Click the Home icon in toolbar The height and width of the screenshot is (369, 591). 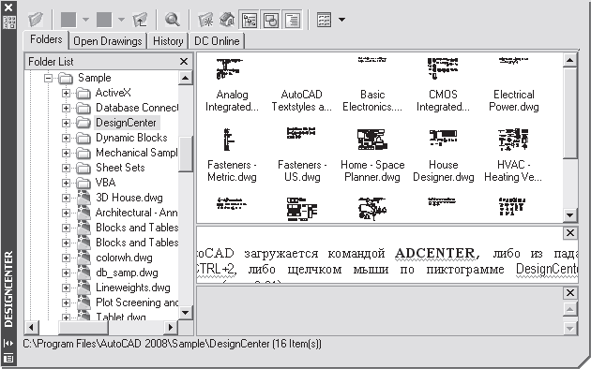point(227,20)
